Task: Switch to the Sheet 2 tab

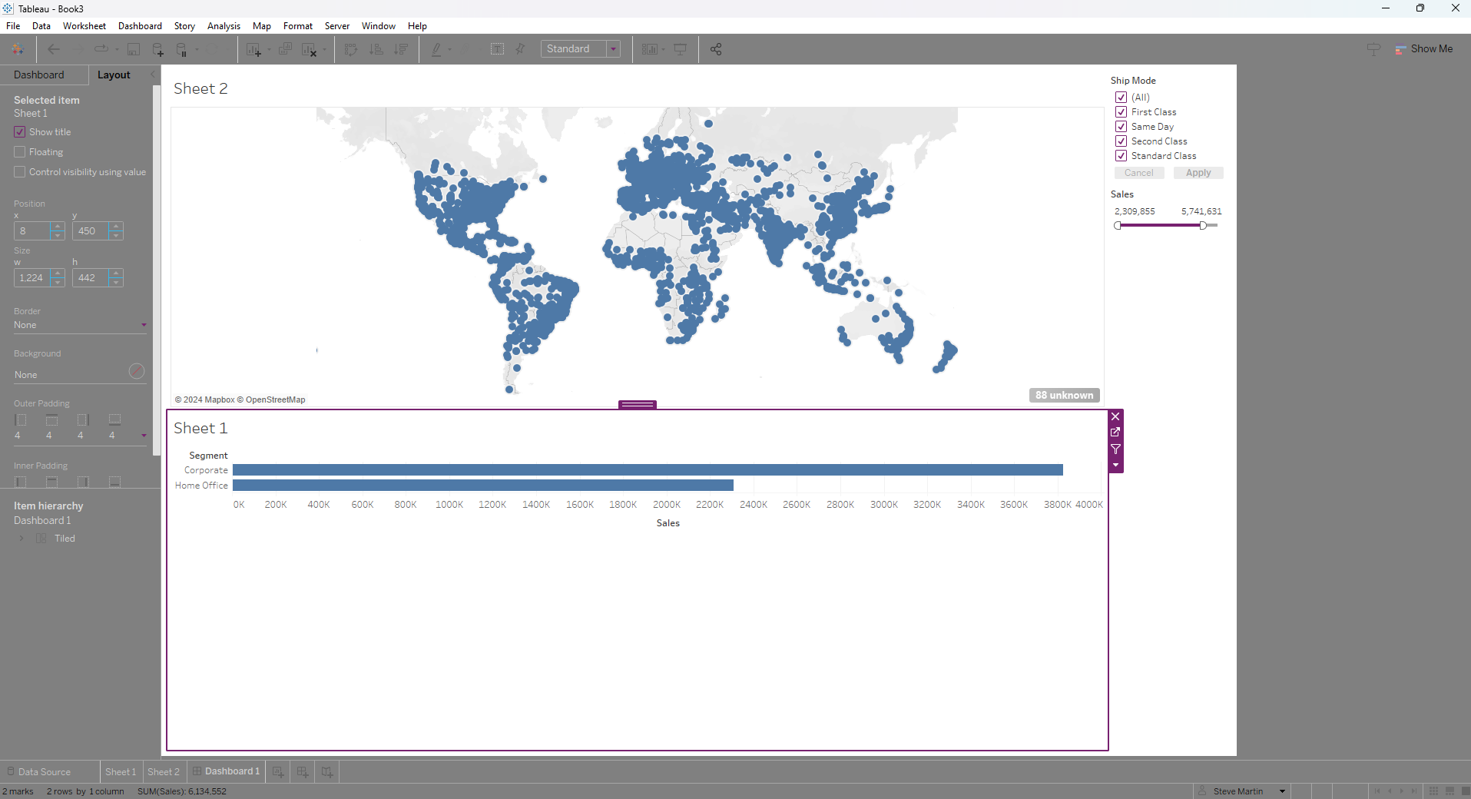Action: point(163,771)
